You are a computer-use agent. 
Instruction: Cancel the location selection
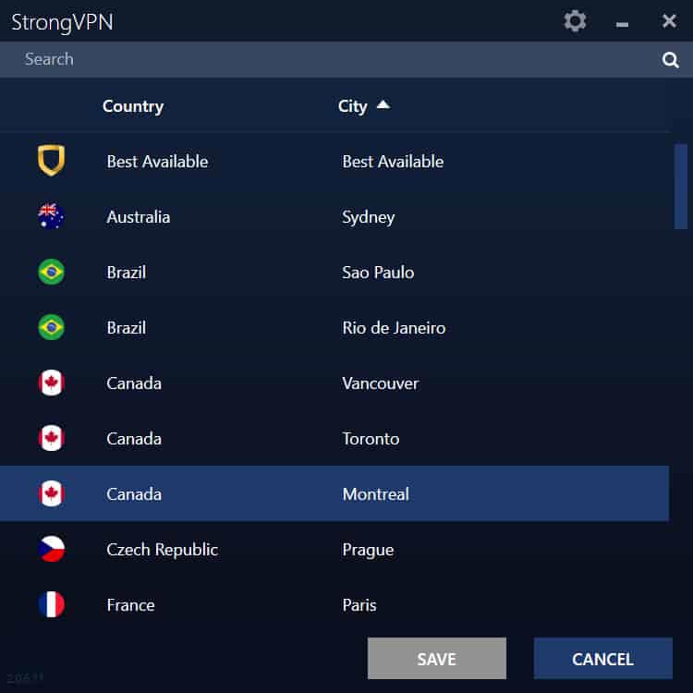(x=602, y=659)
